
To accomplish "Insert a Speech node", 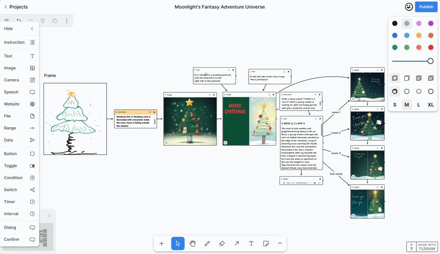I will click(20, 92).
